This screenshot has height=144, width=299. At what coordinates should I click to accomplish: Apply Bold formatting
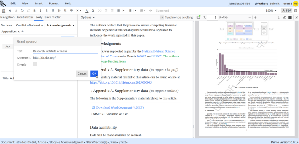tap(34, 11)
